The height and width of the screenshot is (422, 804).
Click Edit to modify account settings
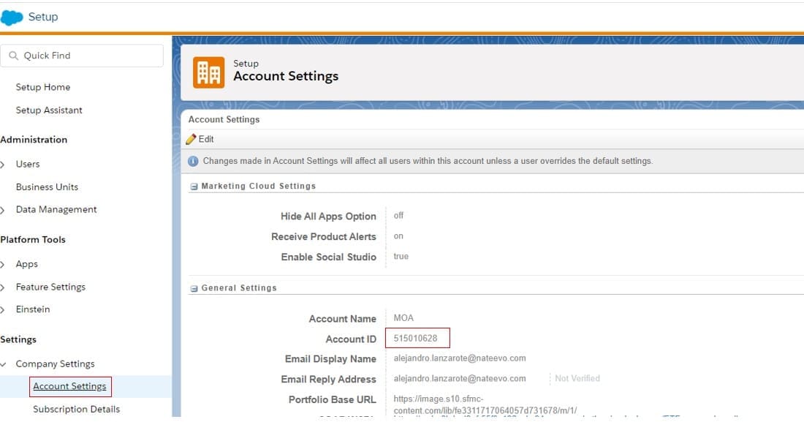[206, 139]
